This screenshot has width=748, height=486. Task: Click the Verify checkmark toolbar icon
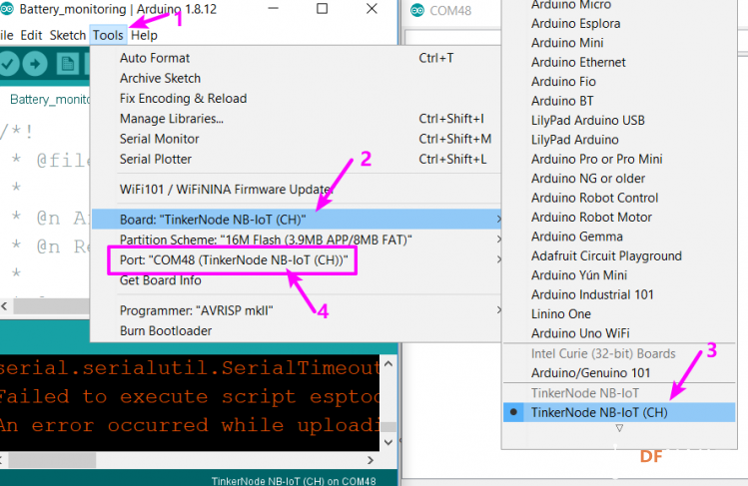click(8, 64)
